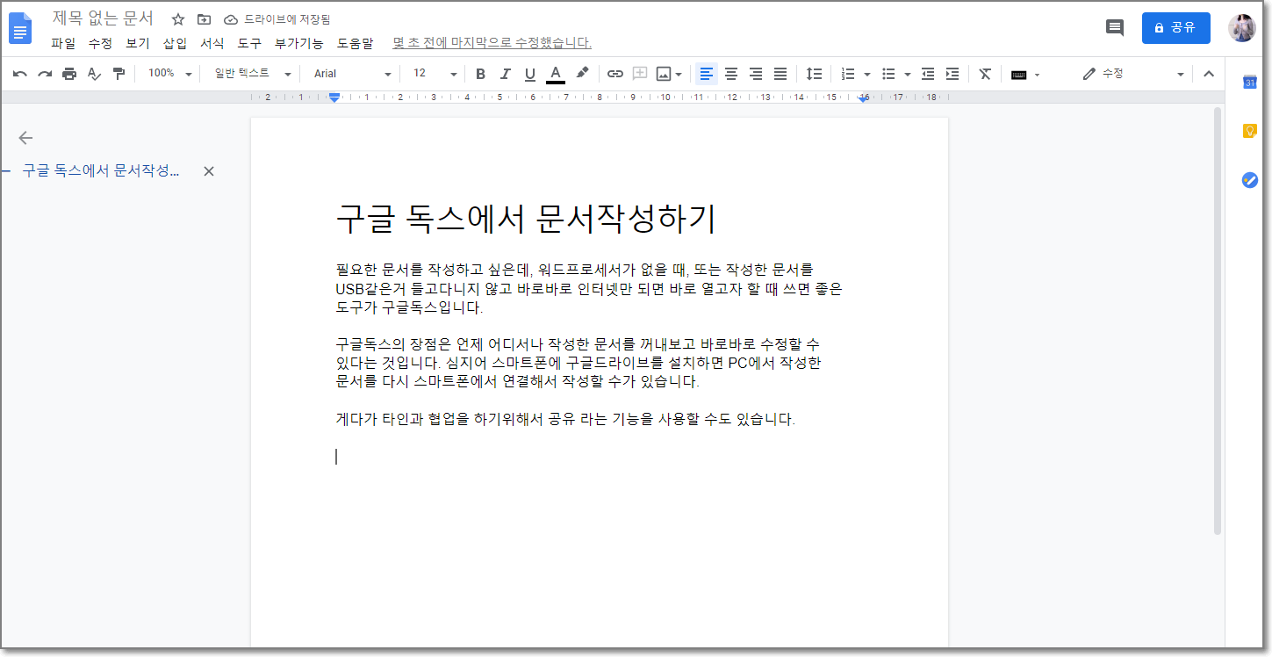Toggle bold formatting
The width and height of the screenshot is (1272, 657).
point(480,74)
